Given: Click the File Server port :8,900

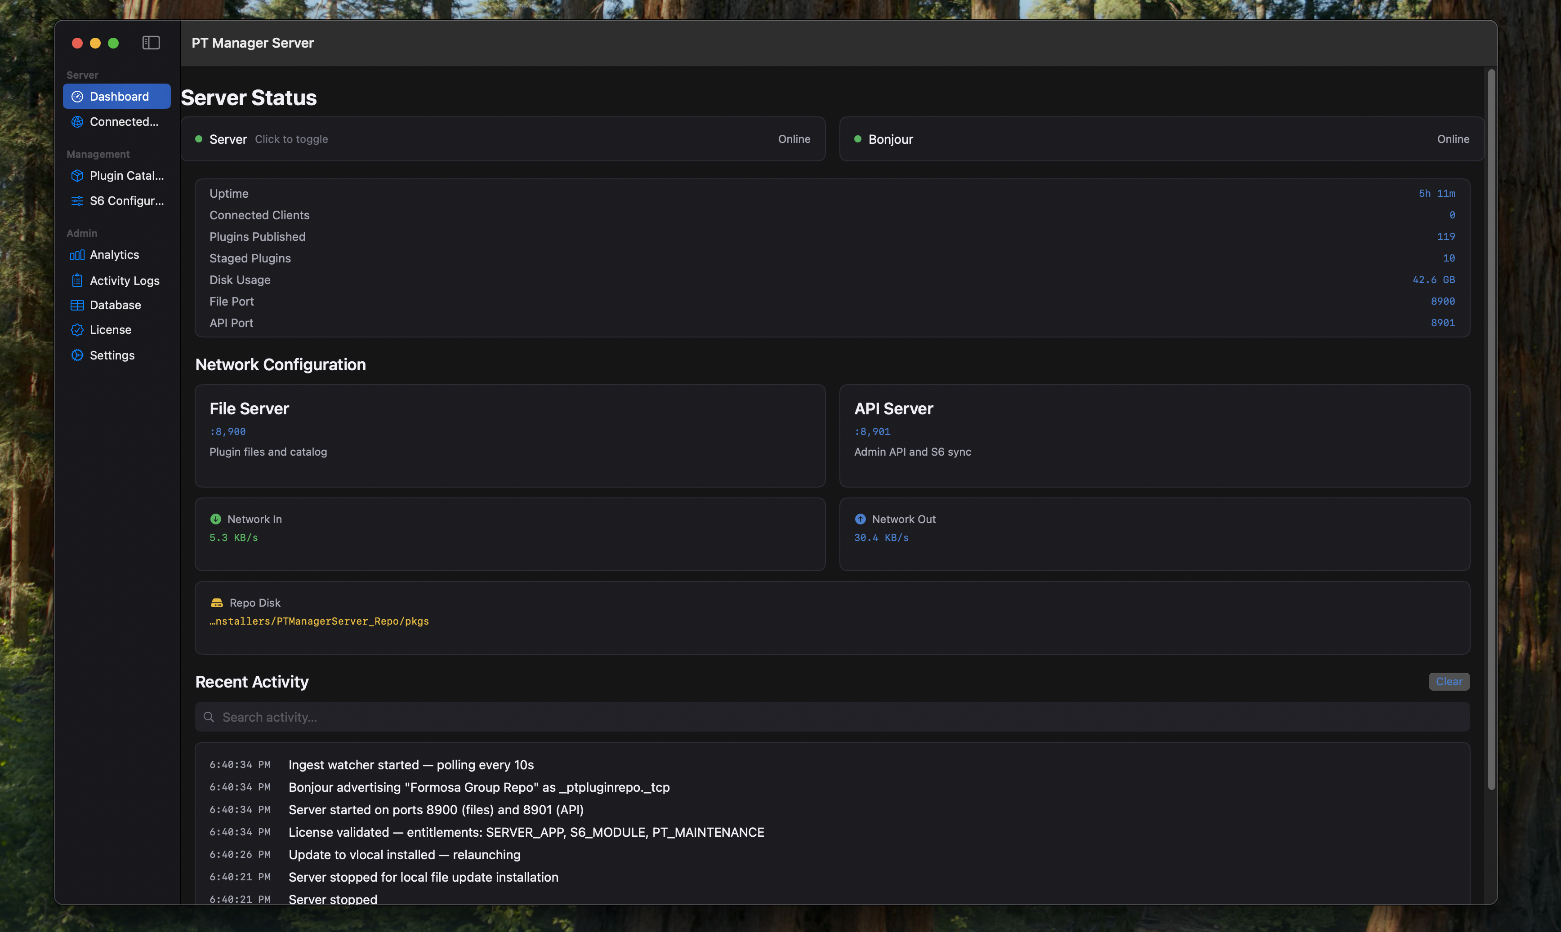Looking at the screenshot, I should pyautogui.click(x=227, y=432).
